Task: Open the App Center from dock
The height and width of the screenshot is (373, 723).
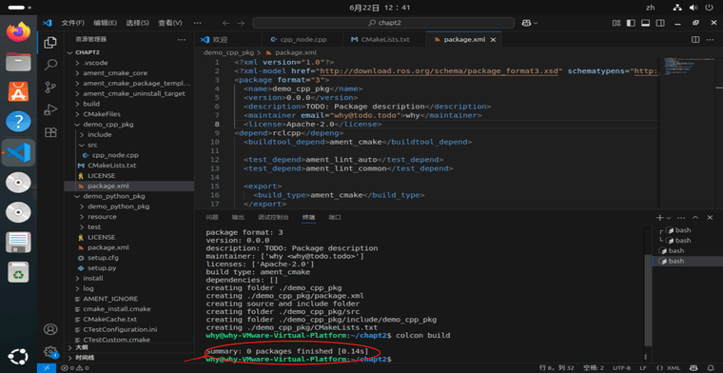Action: pos(18,91)
